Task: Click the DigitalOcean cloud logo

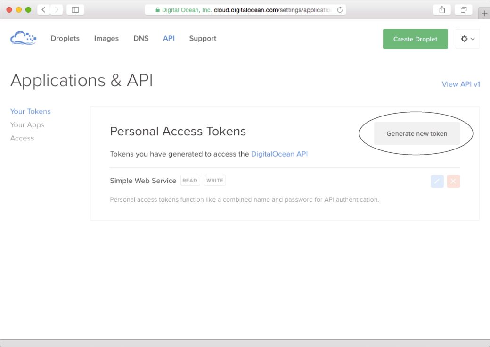Action: pyautogui.click(x=24, y=38)
